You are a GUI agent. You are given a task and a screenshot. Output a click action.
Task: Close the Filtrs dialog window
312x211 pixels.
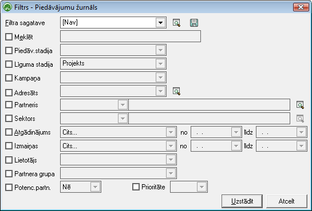301,7
